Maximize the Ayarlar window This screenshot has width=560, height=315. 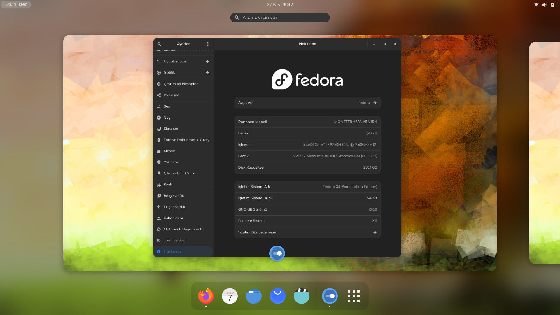[x=384, y=44]
